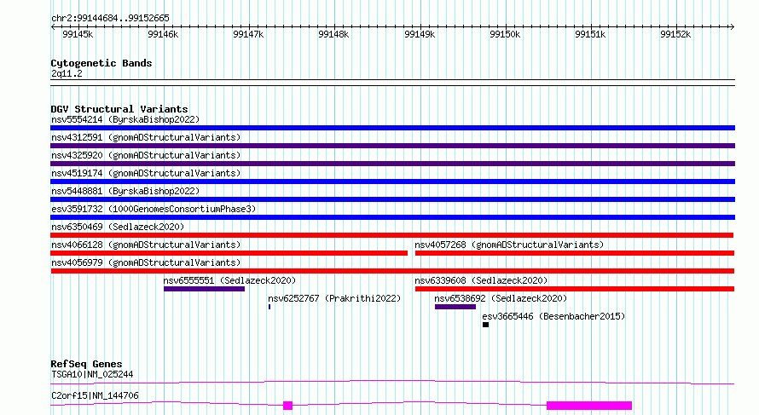Select the nsv4519174 variant label

(146, 173)
